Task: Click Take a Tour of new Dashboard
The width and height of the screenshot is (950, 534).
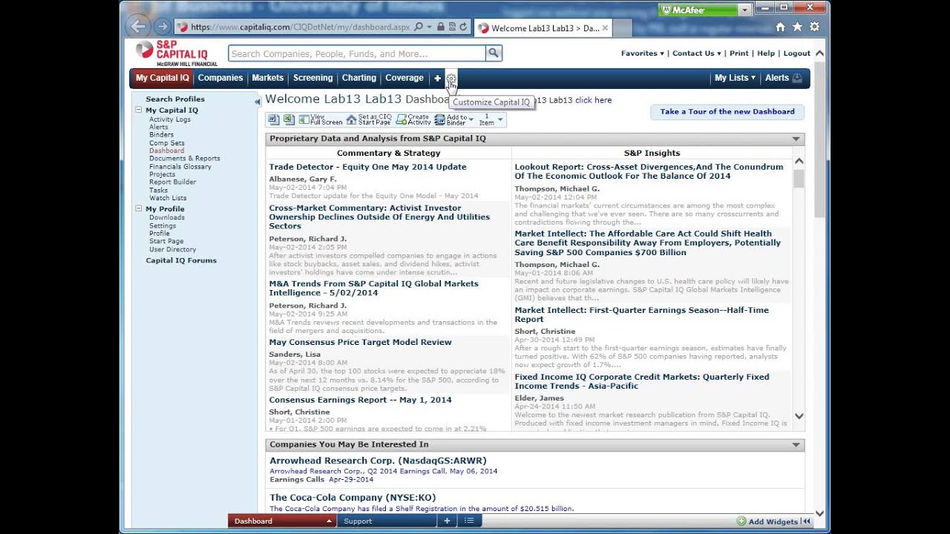Action: [727, 112]
